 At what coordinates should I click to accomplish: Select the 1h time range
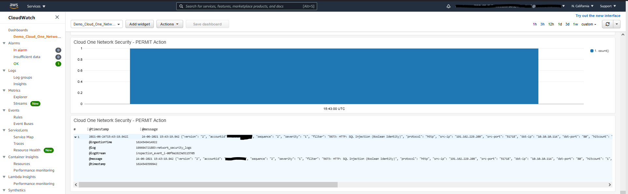535,24
